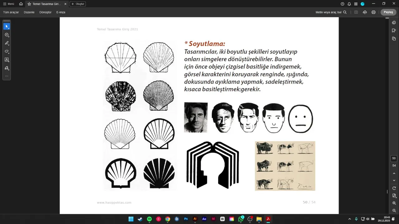Select the arrow selection tool

click(7, 26)
